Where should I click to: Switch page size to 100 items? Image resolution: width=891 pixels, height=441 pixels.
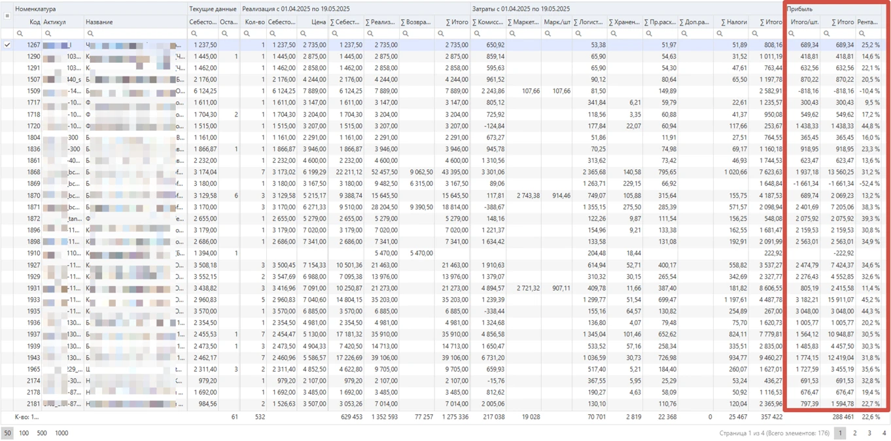(24, 433)
